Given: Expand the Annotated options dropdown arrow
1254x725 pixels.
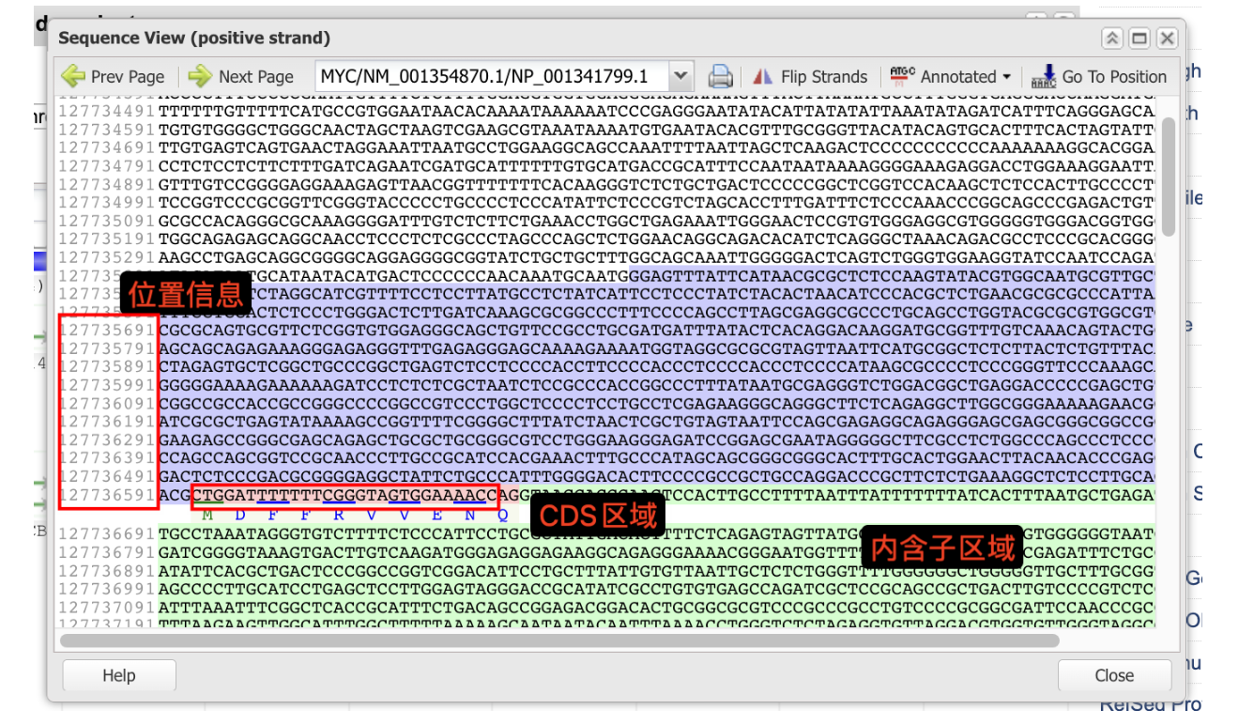Looking at the screenshot, I should (x=1007, y=77).
